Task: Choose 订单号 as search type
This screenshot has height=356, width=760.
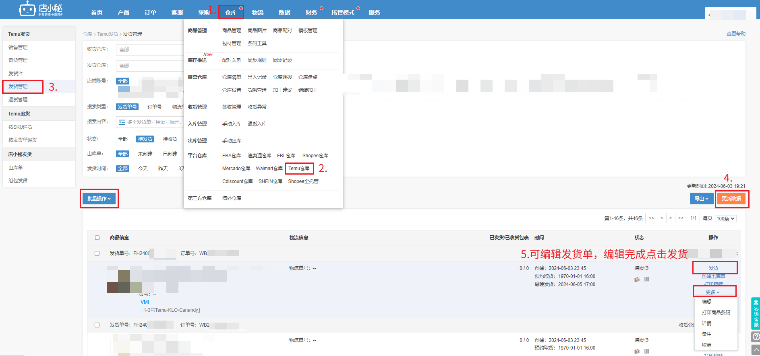Action: tap(154, 107)
